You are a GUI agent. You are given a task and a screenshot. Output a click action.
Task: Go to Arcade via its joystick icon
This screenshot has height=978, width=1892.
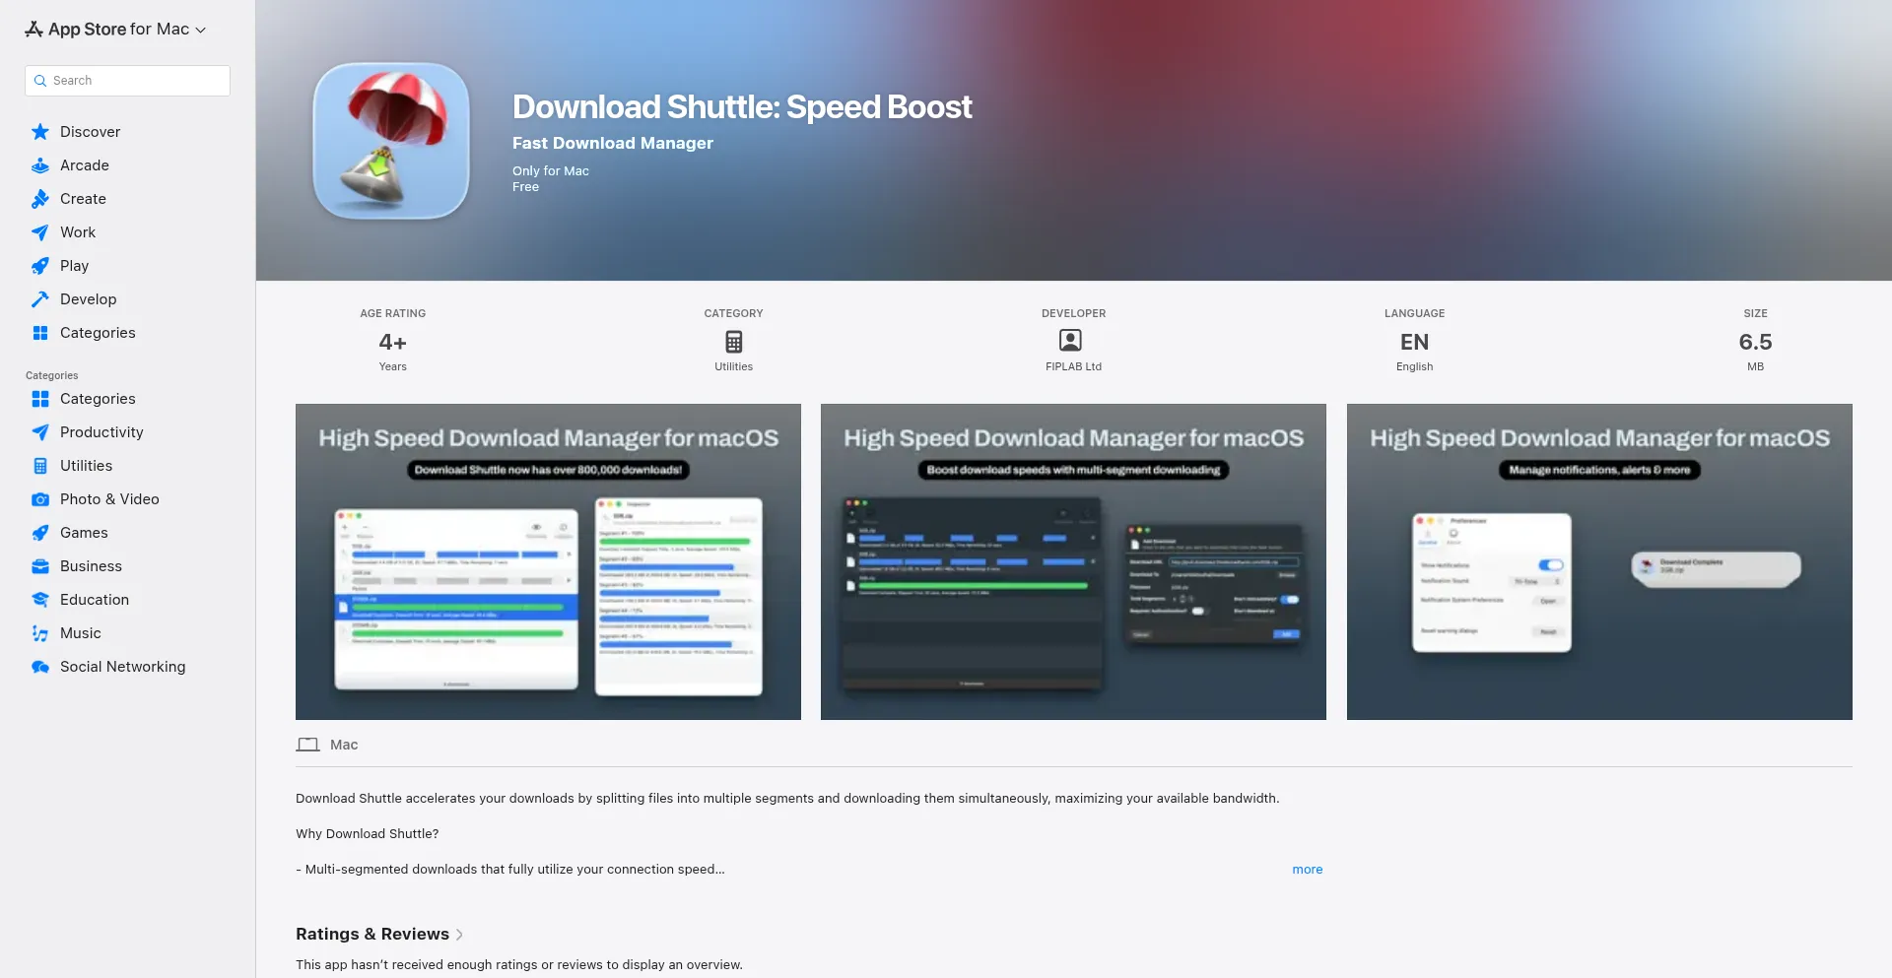40,165
